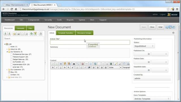Apply superscript formatting
The height and width of the screenshot is (102, 181).
pos(72,67)
